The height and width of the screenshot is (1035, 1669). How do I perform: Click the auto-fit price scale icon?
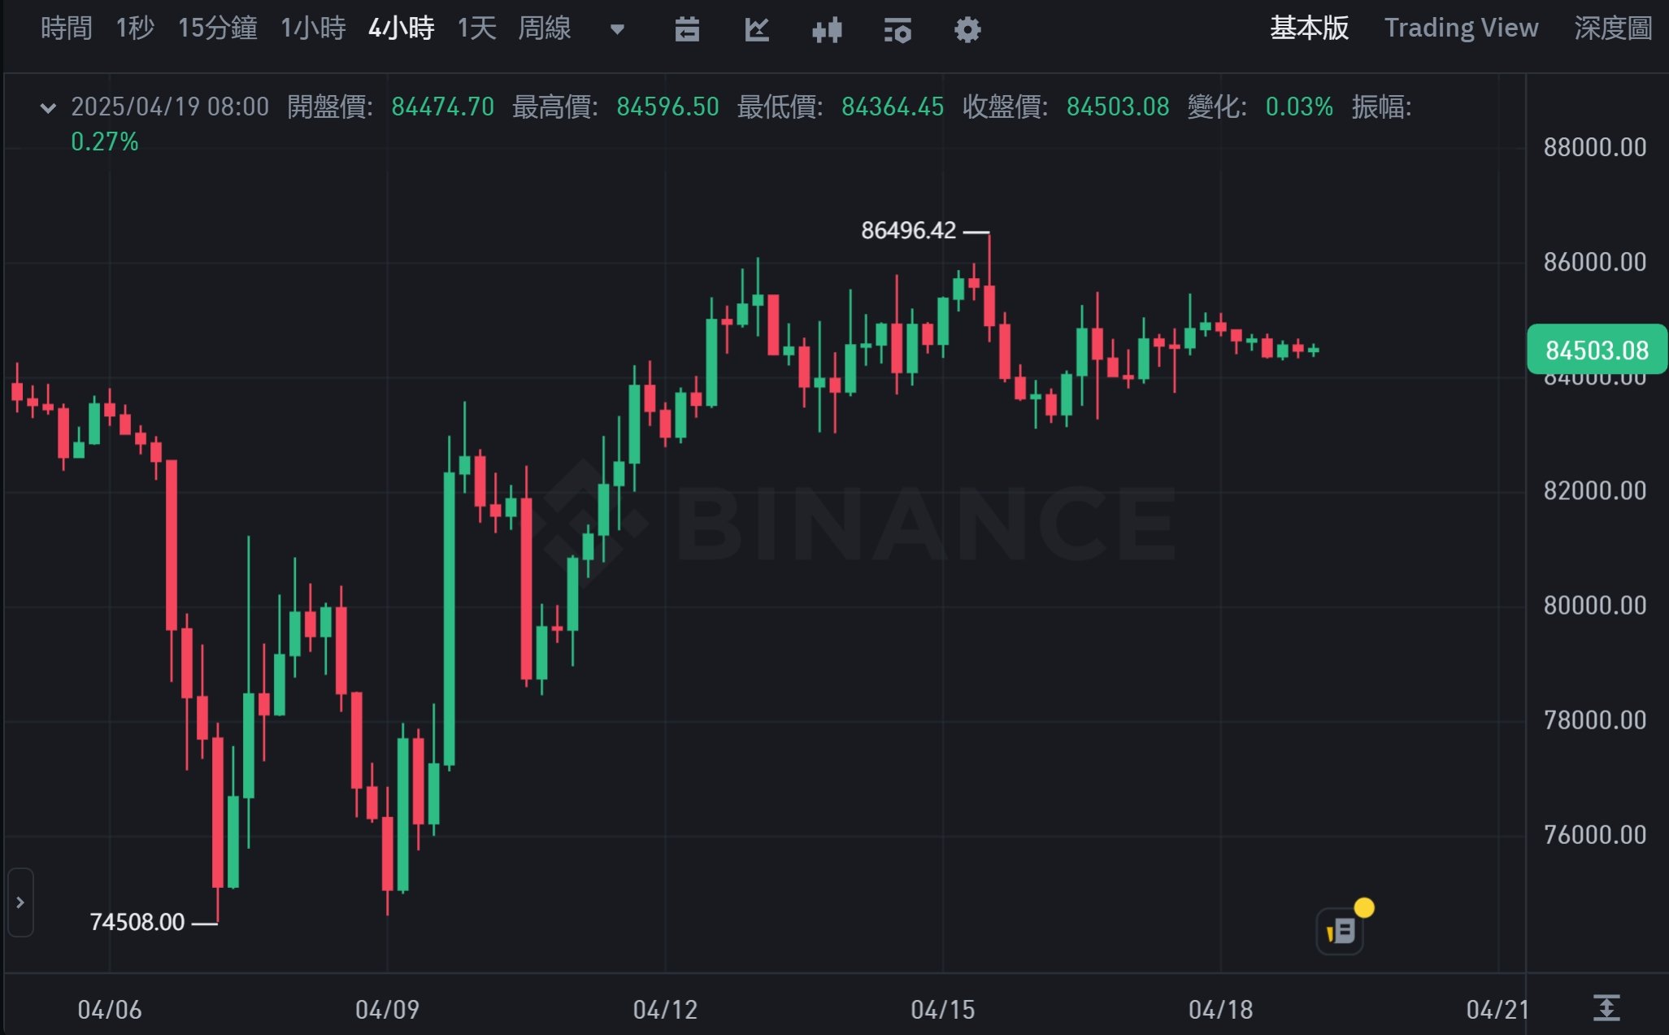(x=1606, y=1008)
